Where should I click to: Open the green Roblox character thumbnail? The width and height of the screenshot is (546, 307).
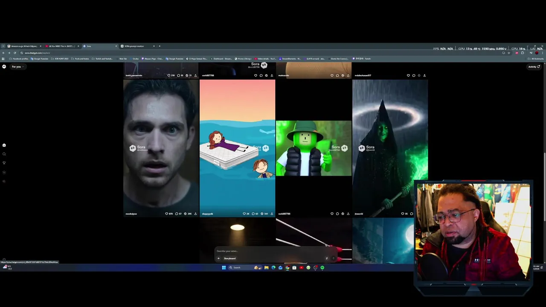click(314, 148)
